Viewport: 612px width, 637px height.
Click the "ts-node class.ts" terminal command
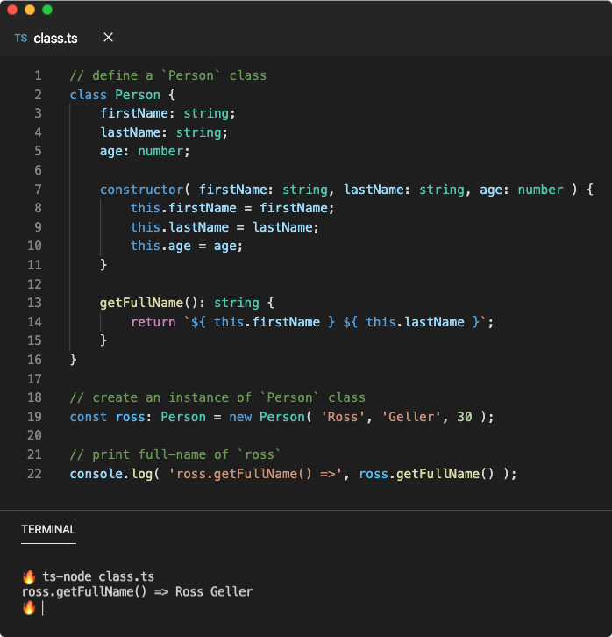(98, 576)
